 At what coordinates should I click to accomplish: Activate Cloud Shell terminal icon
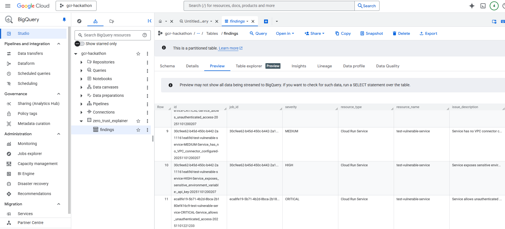[483, 6]
